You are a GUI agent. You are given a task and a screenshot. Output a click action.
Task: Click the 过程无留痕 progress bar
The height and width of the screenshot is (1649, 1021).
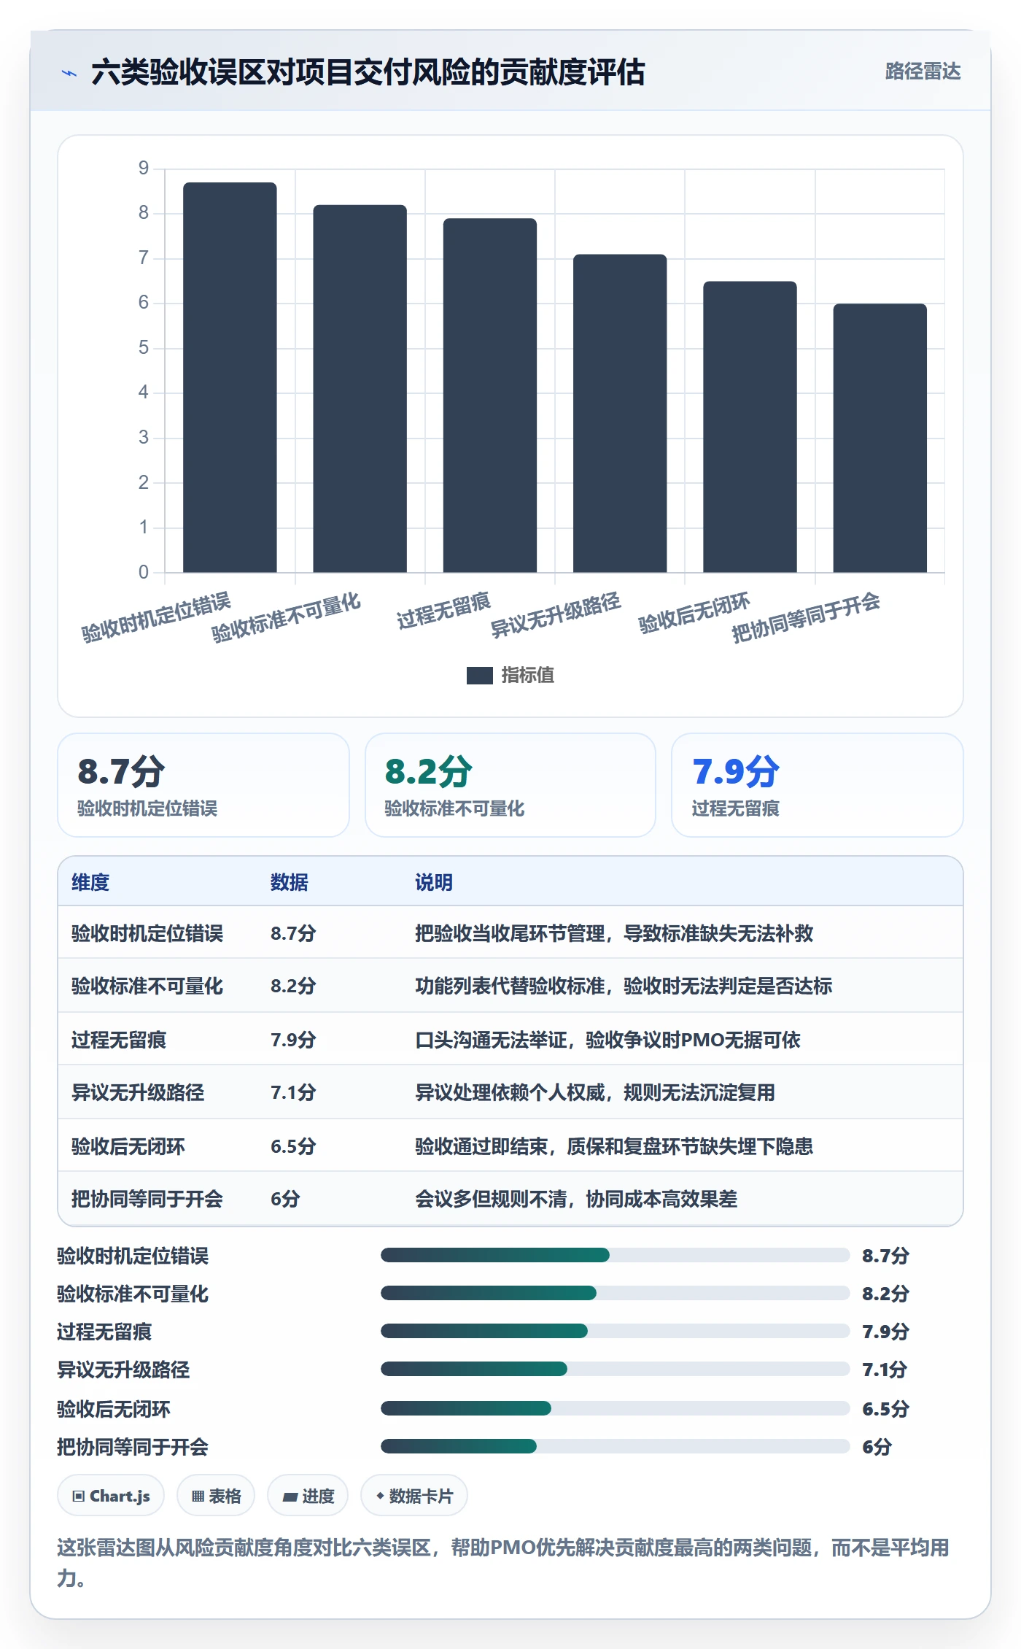[615, 1331]
